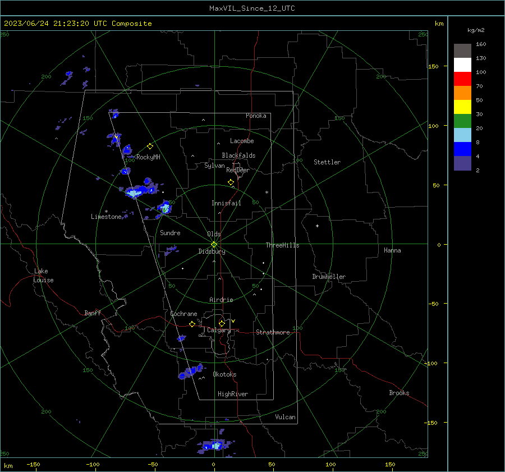Image resolution: width=505 pixels, height=472 pixels.
Task: Click the -150 tick on right axis
Action: 430,423
